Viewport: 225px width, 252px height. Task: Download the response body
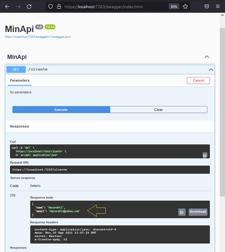[198, 212]
